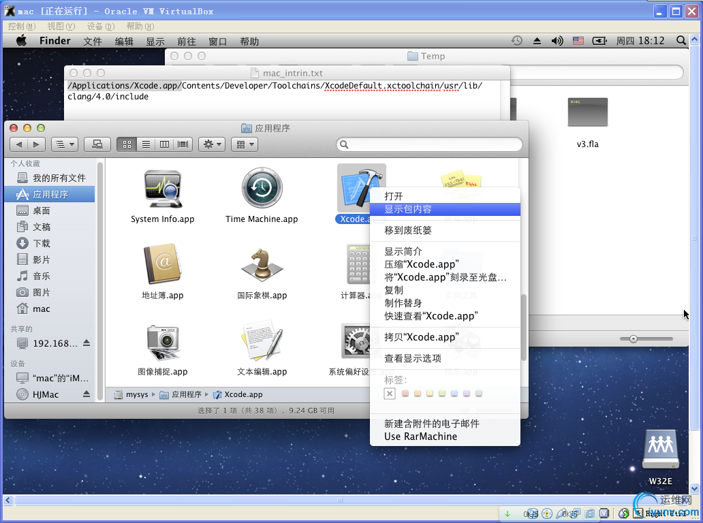The image size is (703, 523).
Task: Eject the HJMac device
Action: [x=87, y=394]
